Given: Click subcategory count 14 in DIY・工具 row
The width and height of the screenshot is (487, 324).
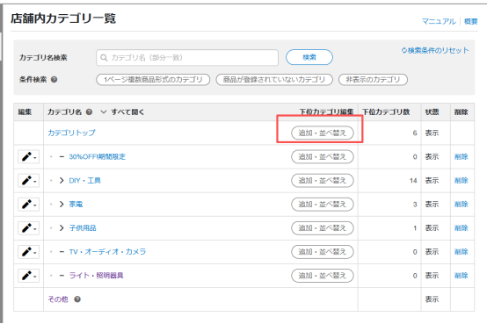Looking at the screenshot, I should (x=413, y=181).
